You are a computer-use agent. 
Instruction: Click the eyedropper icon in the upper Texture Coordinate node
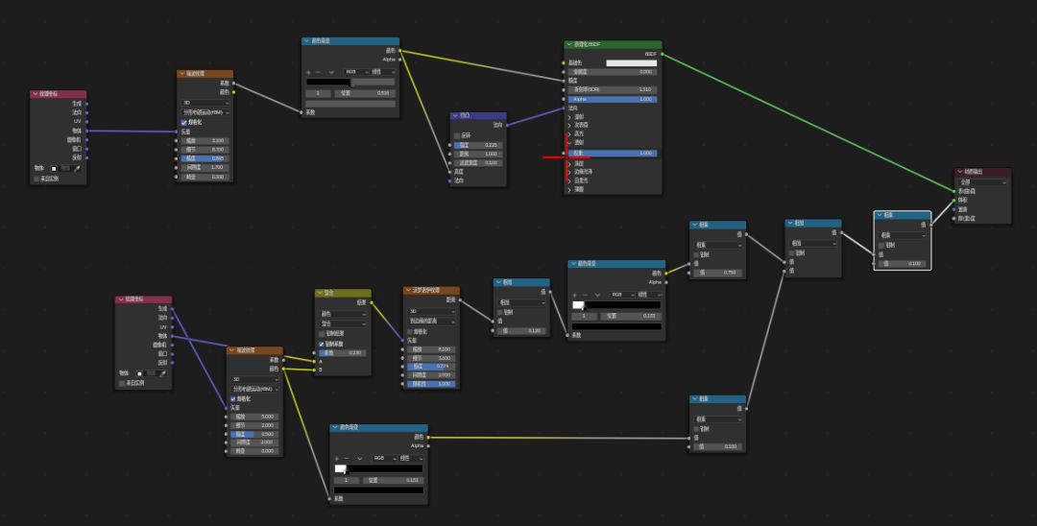pos(78,169)
